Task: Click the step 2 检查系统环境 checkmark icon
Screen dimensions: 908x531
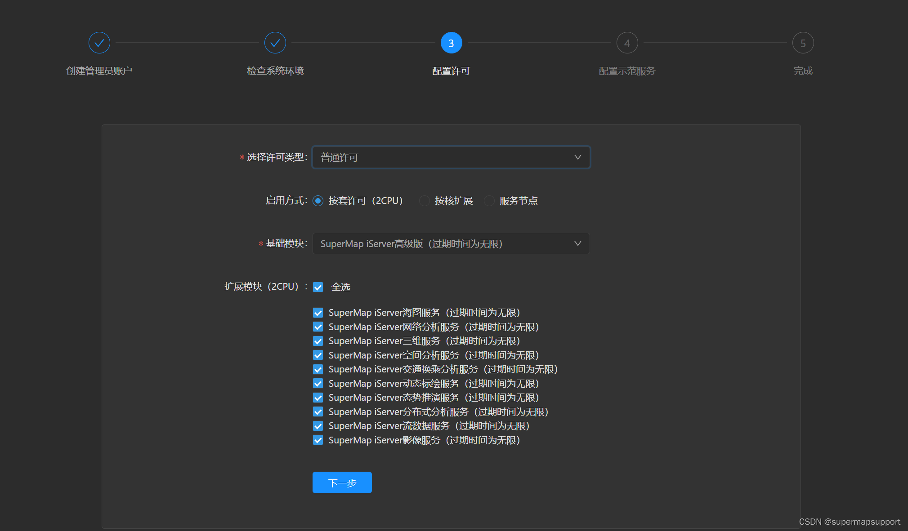Action: [275, 43]
